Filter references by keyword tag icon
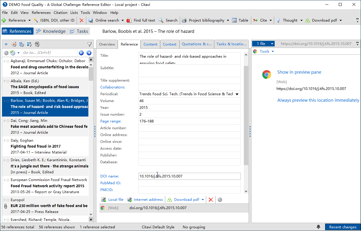Screen dimensions: 361x231 point(14,44)
